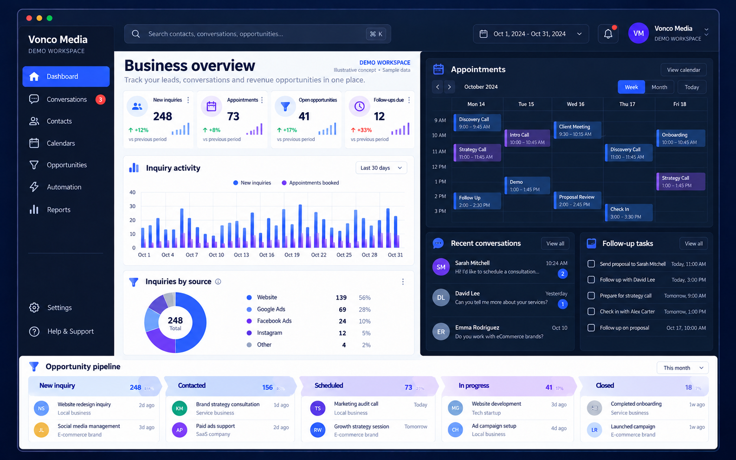736x460 pixels.
Task: Click the VM user avatar
Action: pyautogui.click(x=639, y=33)
